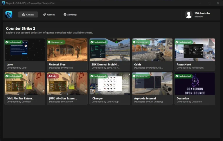Select the [KM] AimStar Extern... title

(21, 99)
